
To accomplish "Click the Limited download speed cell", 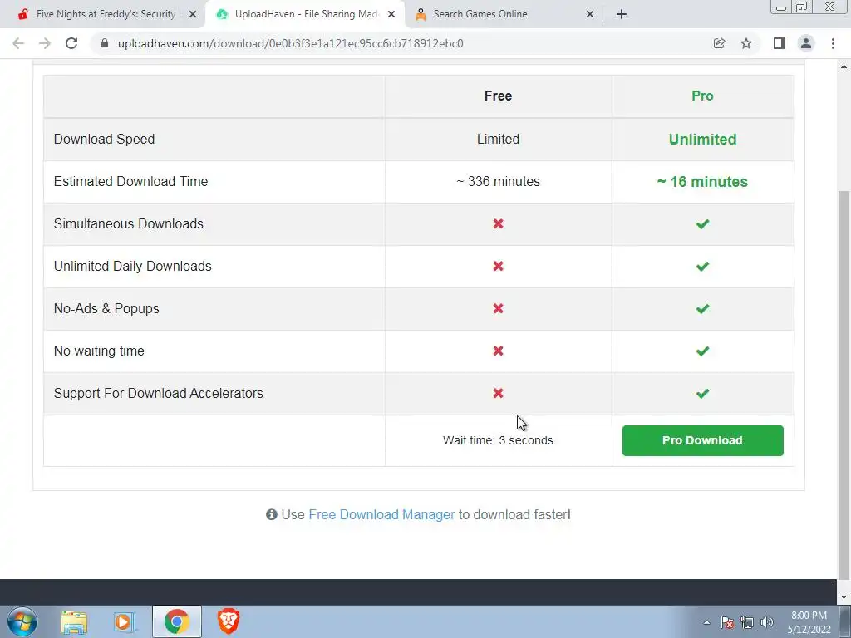I will 498,139.
